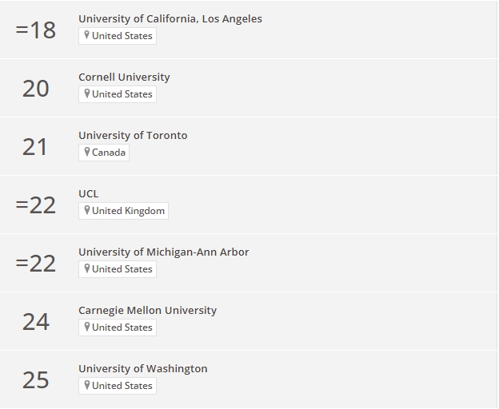The width and height of the screenshot is (499, 409).
Task: Select Carnegie Mellon University title
Action: pyautogui.click(x=147, y=310)
